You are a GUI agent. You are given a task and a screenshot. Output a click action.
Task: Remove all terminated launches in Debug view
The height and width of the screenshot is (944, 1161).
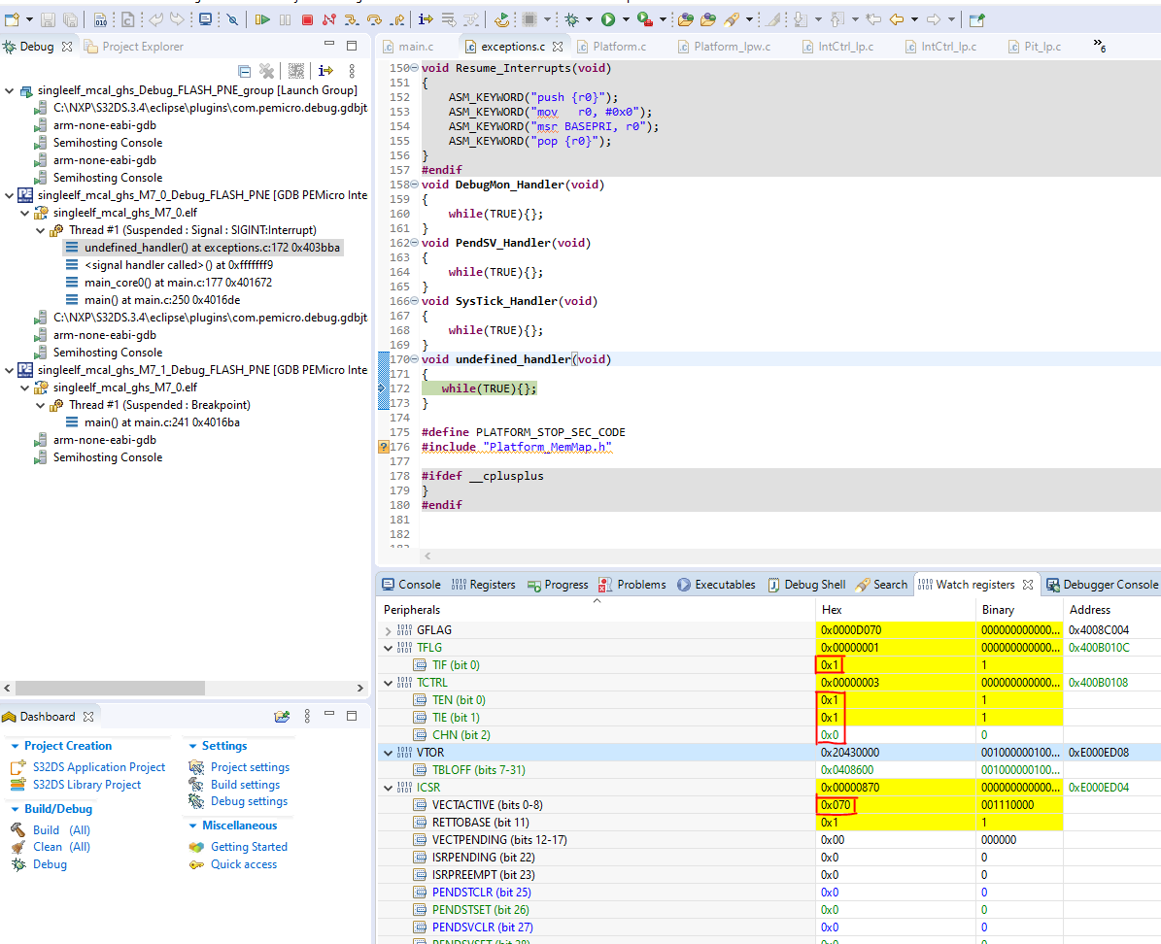point(268,70)
